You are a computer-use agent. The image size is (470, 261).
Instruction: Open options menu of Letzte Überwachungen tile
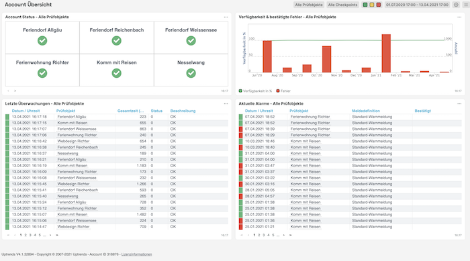[226, 104]
